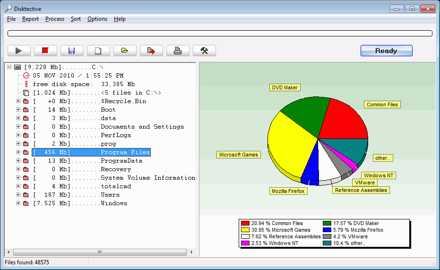Click the tree pane scroll right arrow

192,252
